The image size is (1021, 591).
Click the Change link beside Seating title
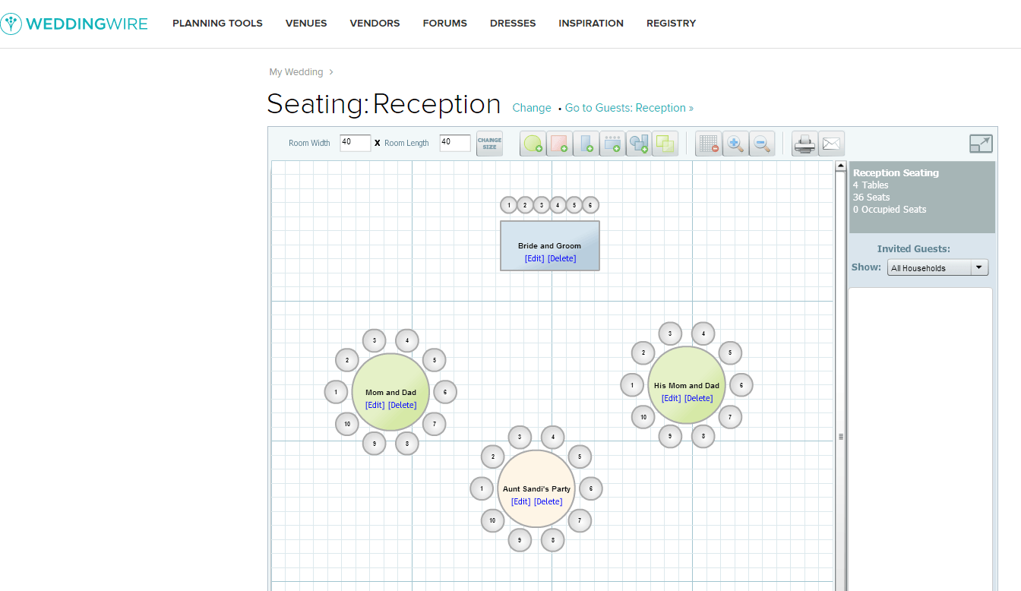pyautogui.click(x=532, y=108)
